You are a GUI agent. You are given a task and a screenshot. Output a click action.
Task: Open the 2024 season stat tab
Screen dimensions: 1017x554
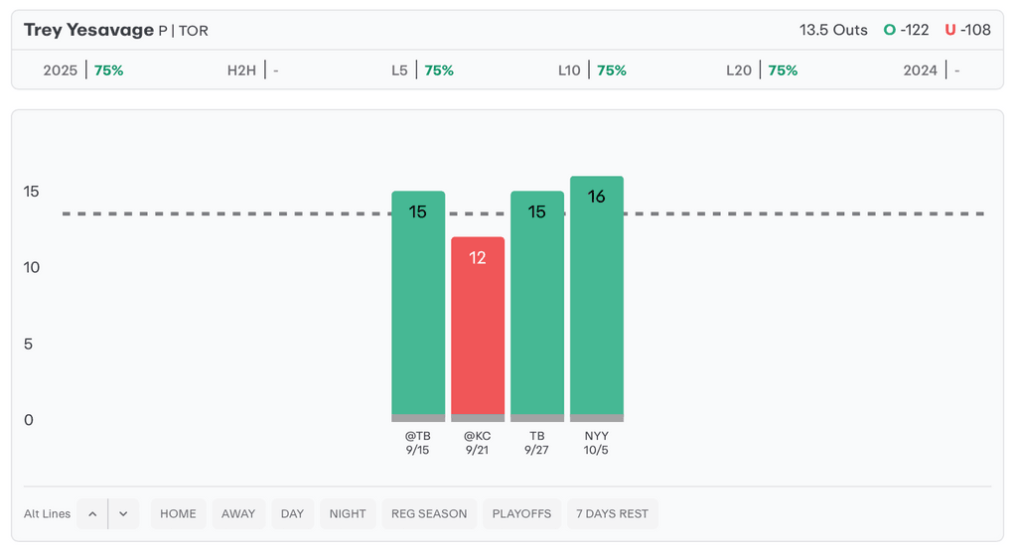pyautogui.click(x=931, y=70)
